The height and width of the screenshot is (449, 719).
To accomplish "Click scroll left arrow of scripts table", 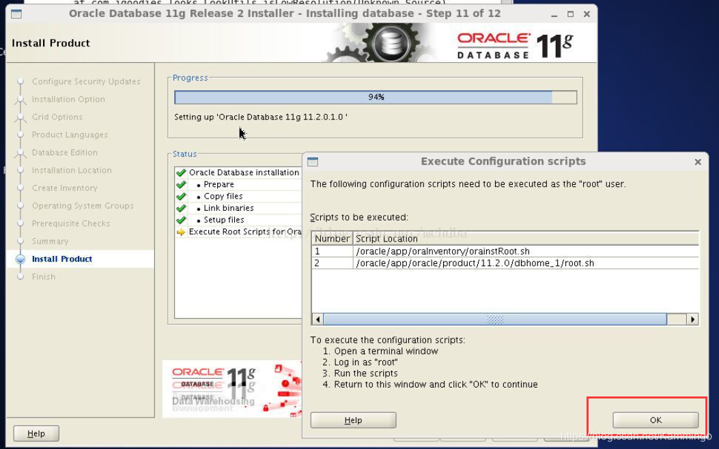I will [x=318, y=319].
